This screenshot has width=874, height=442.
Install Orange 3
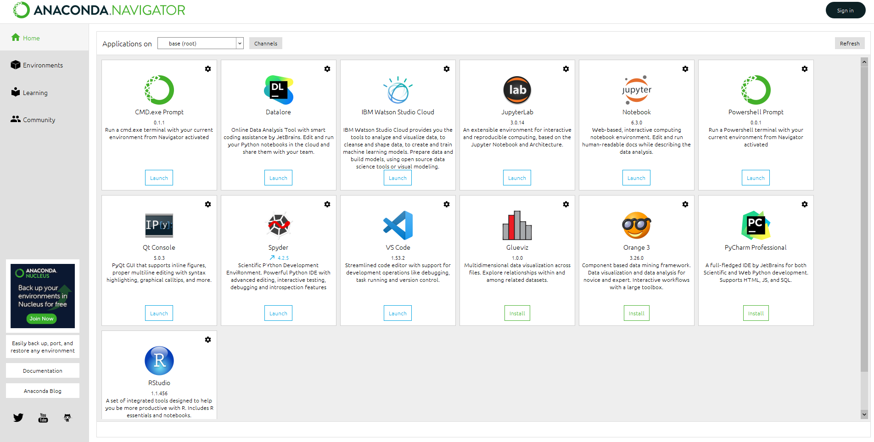pyautogui.click(x=637, y=313)
